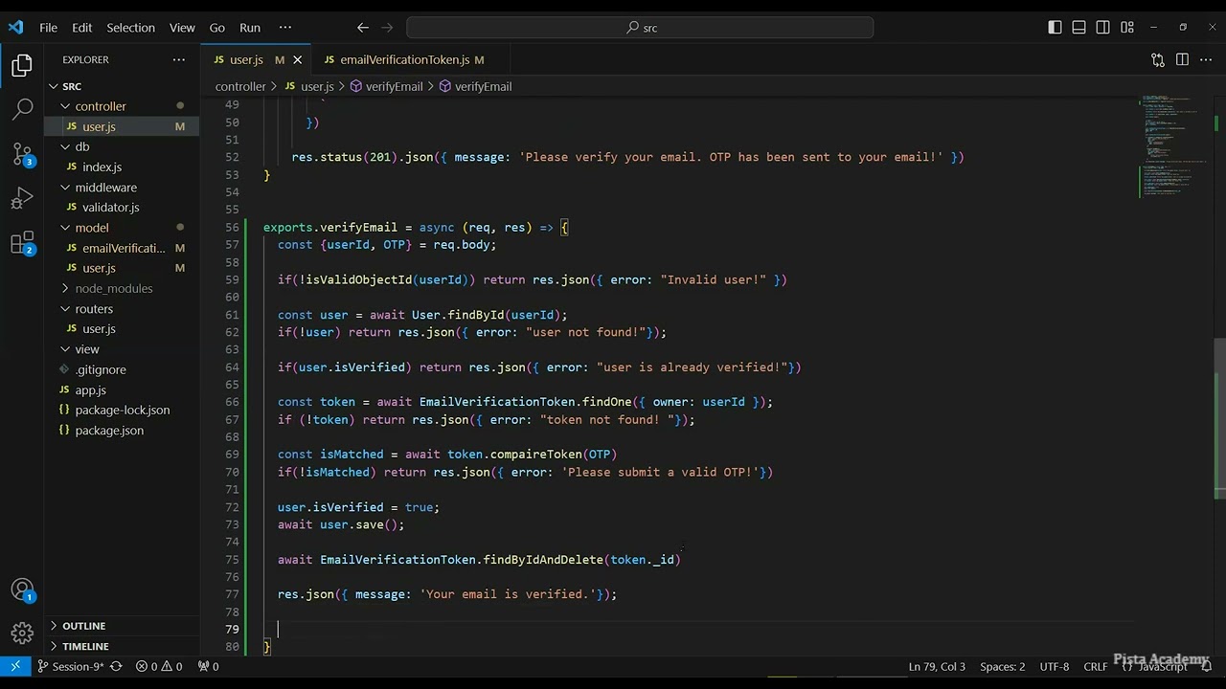Click the ports forwarded status indicator

point(208,666)
